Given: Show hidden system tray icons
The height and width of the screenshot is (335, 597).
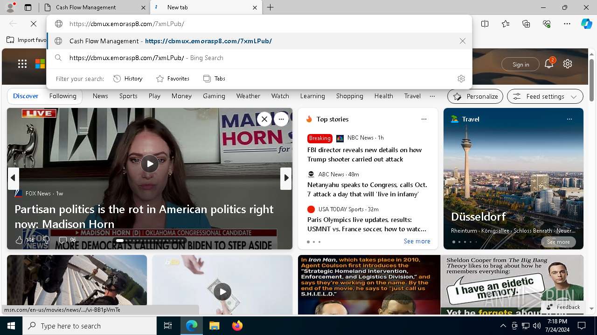Looking at the screenshot, I should pos(503,326).
